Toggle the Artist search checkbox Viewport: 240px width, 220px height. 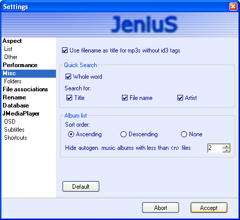180,98
